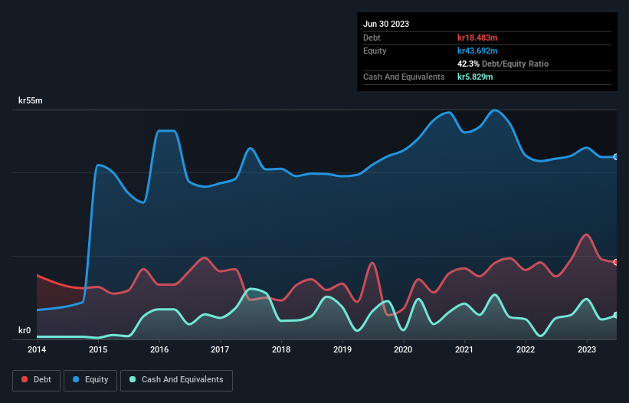Click the 2015 x-axis label

pos(98,349)
